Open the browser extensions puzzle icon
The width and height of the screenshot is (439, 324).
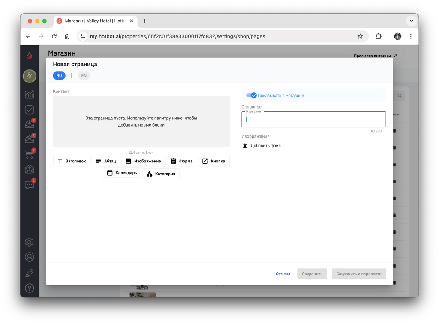pyautogui.click(x=378, y=36)
